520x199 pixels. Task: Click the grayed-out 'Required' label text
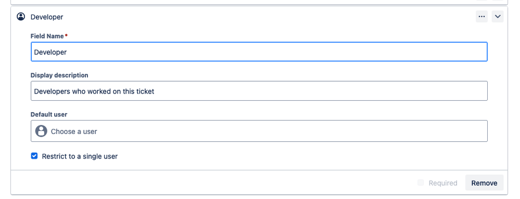click(x=443, y=183)
